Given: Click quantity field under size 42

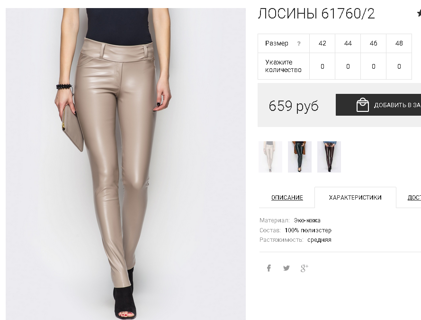Looking at the screenshot, I should tap(322, 66).
